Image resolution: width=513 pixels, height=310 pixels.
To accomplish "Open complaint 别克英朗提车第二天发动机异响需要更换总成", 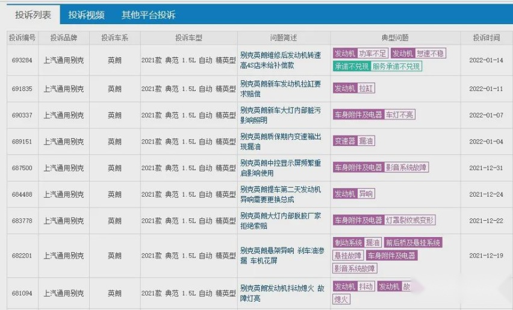I will [x=281, y=194].
